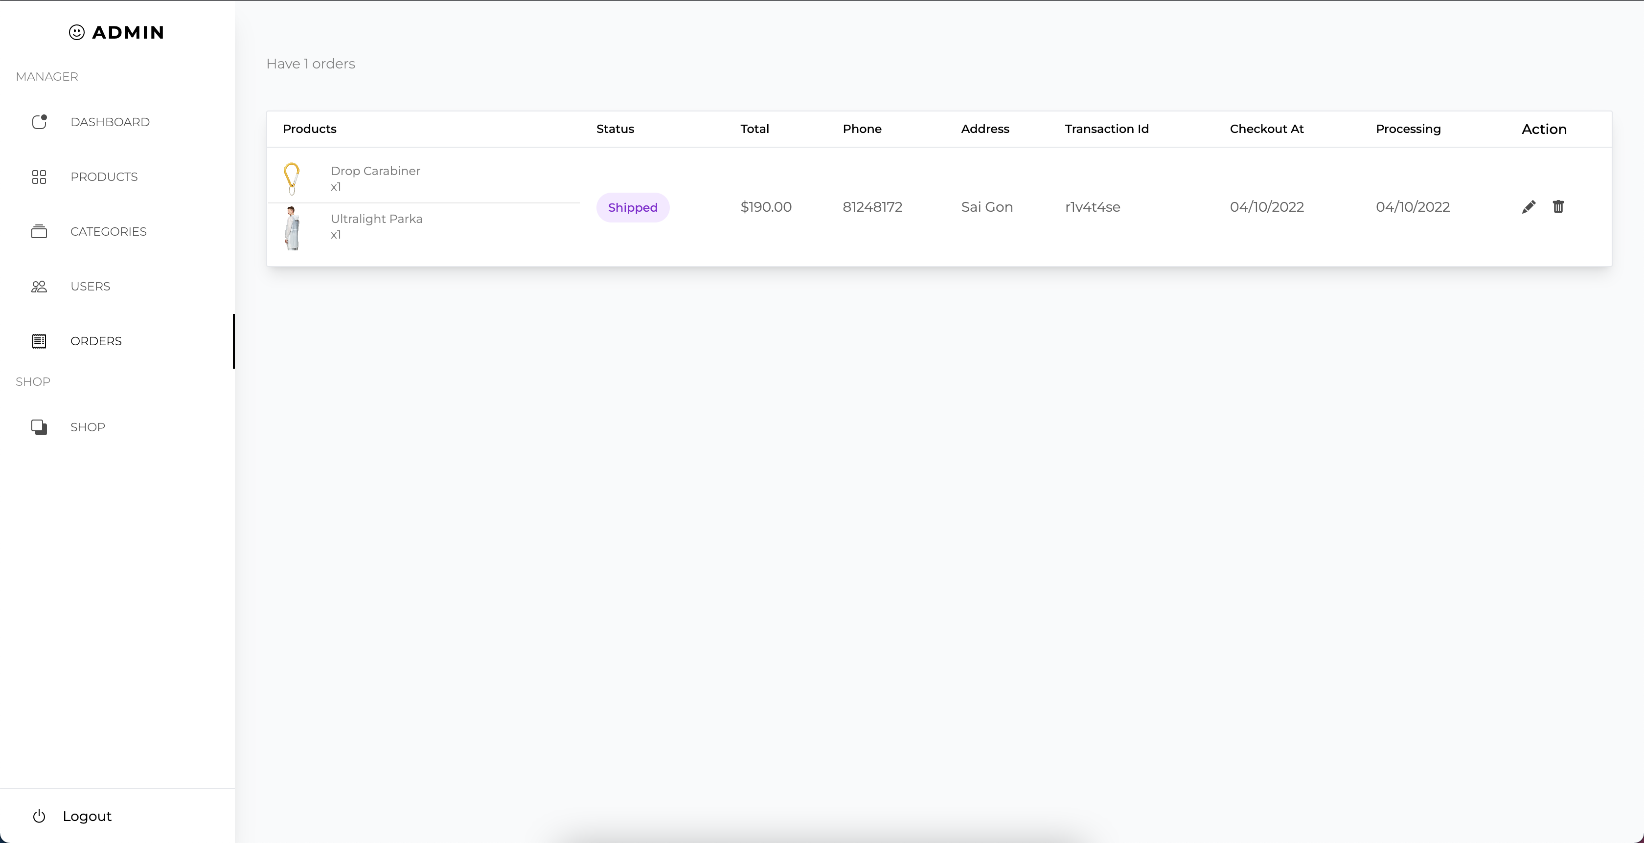Open the PRODUCTS menu item
The width and height of the screenshot is (1644, 843).
coord(117,177)
